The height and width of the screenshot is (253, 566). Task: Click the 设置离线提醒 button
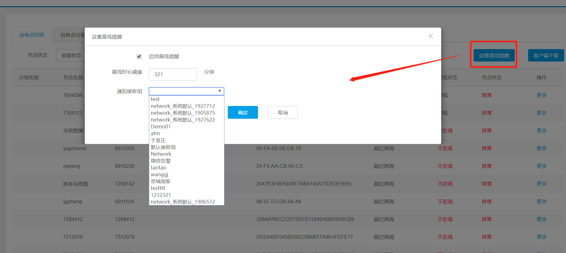click(494, 56)
